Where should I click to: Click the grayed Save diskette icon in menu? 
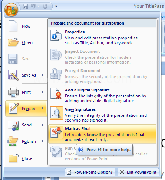[x=13, y=59]
